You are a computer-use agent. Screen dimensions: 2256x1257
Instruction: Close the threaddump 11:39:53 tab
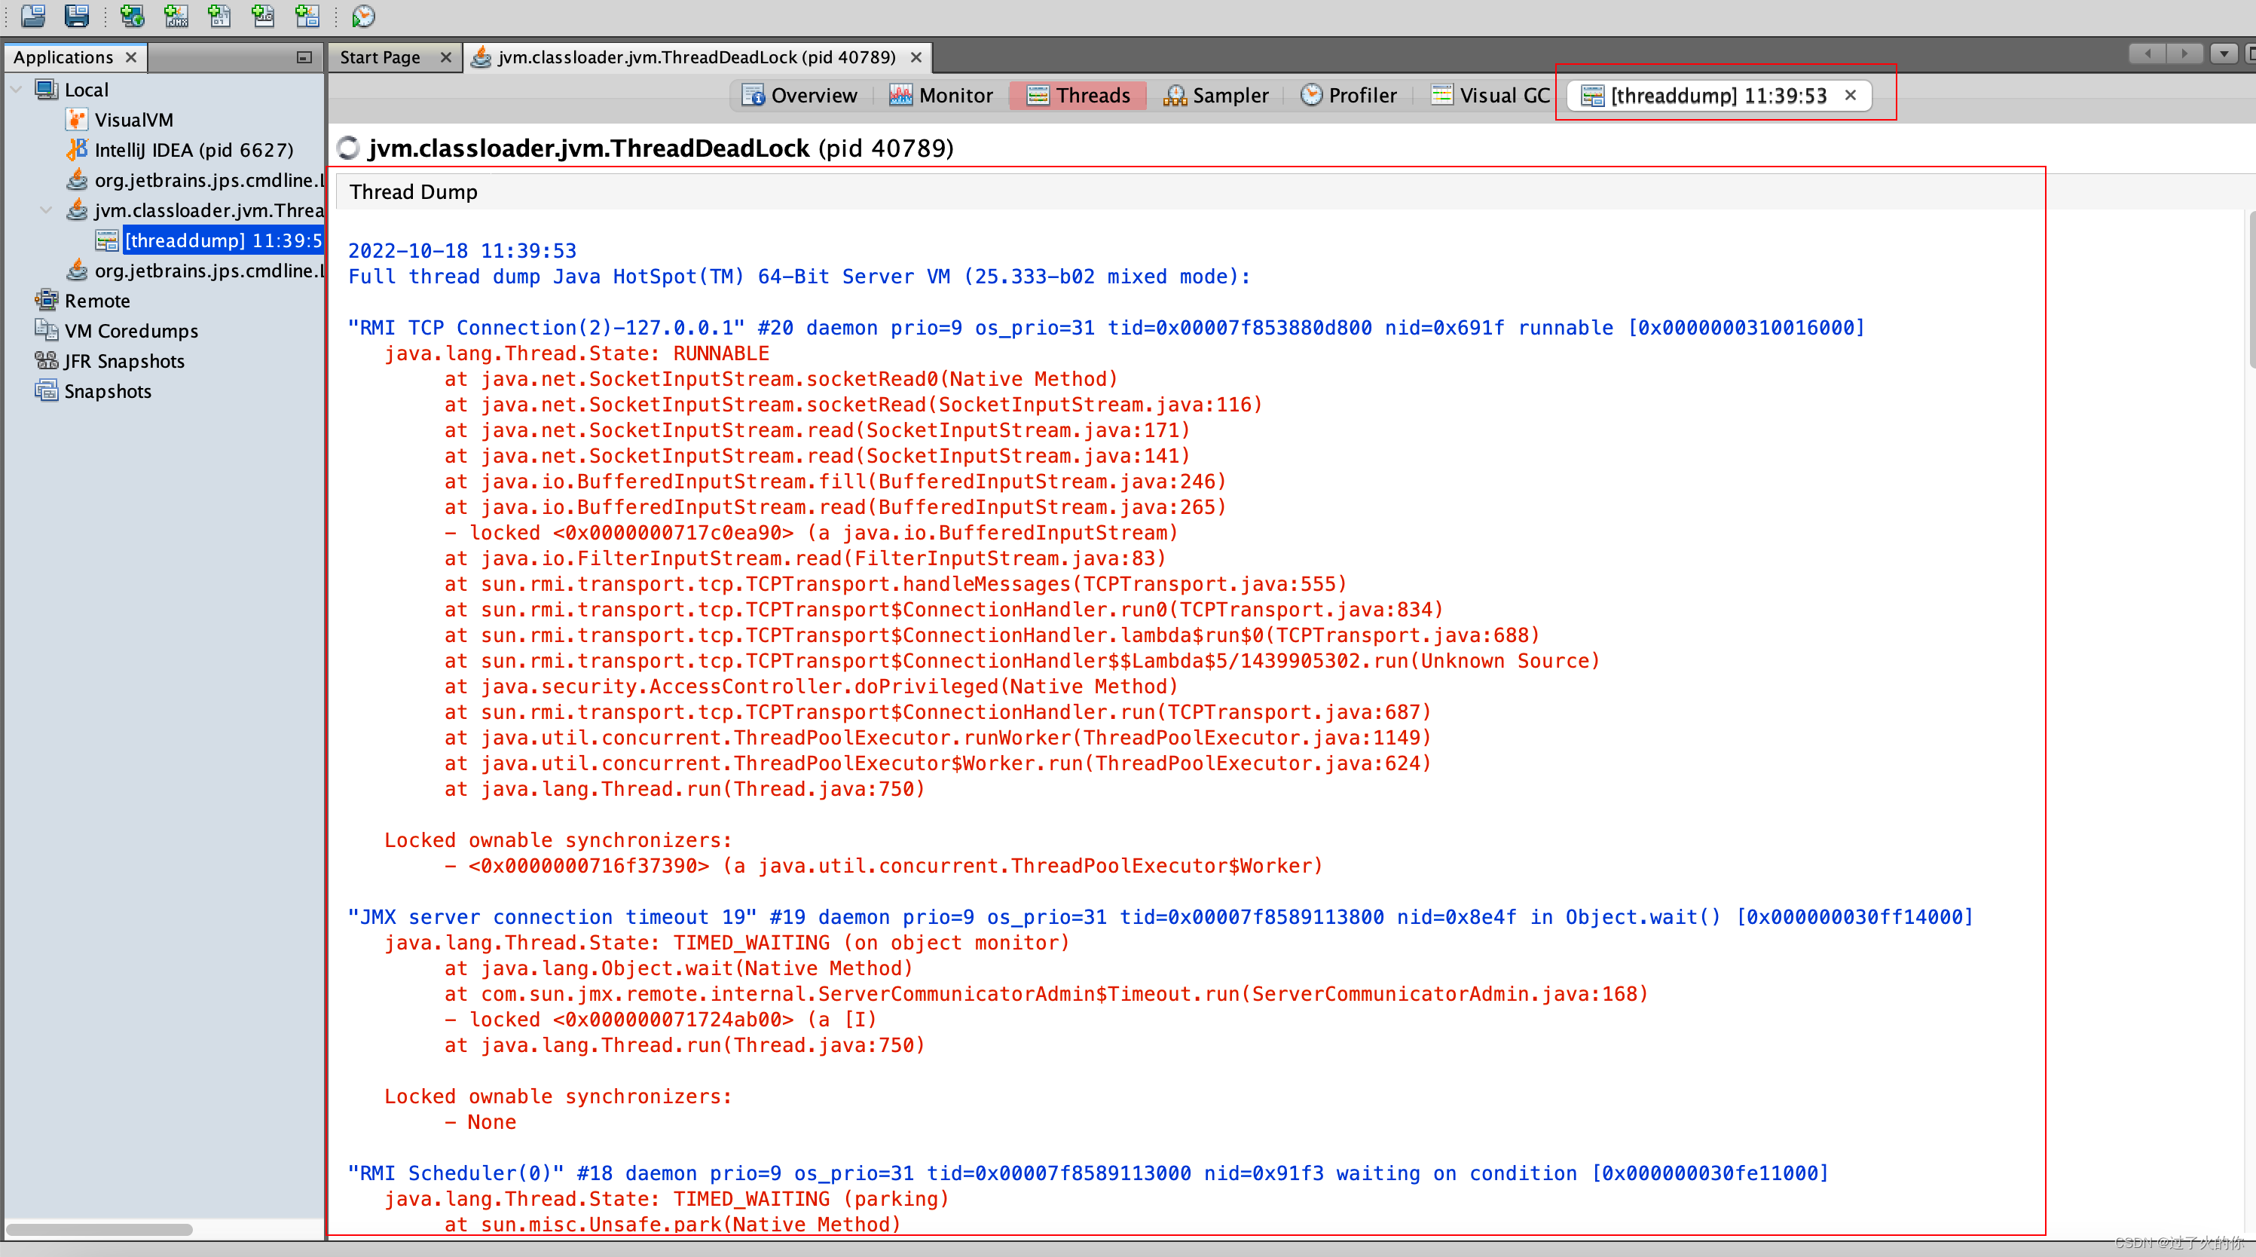pos(1851,95)
